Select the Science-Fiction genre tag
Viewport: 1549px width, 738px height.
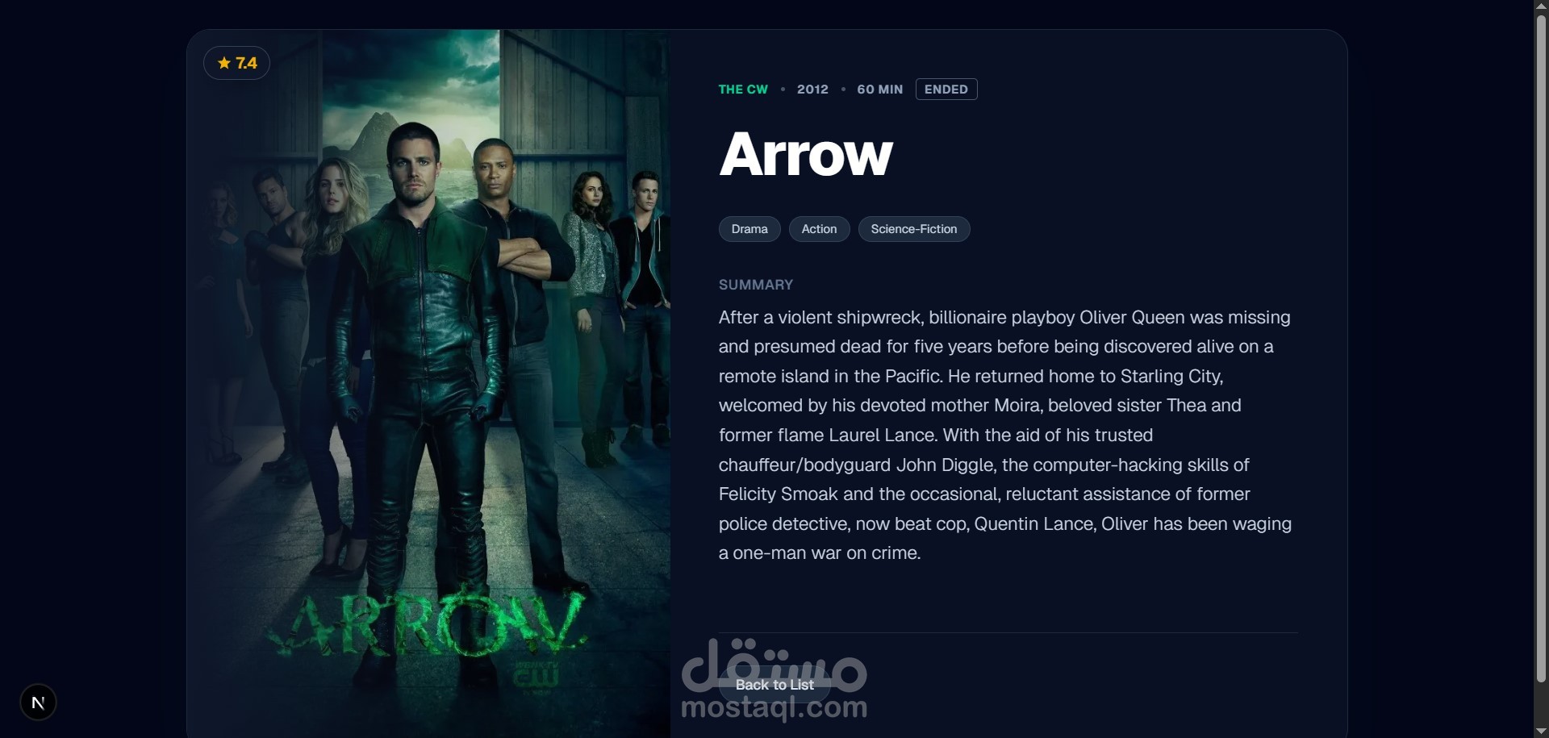[914, 229]
